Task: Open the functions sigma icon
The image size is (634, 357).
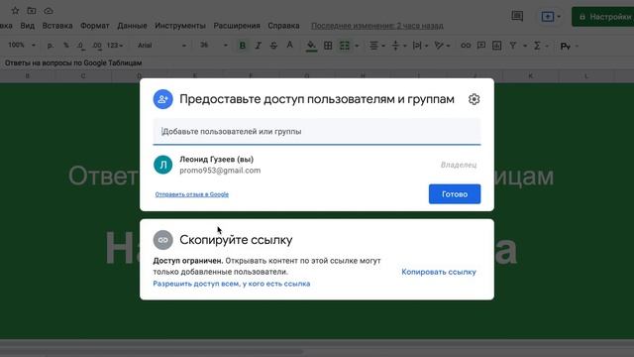Action: (x=537, y=46)
